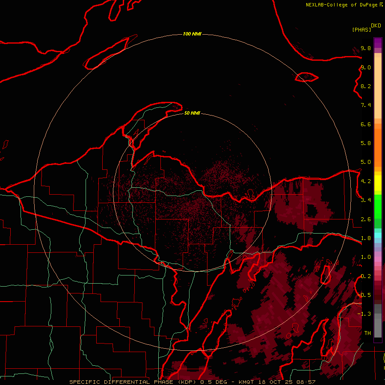
Task: Click the -0.5 value on the legend
Action: [364, 295]
